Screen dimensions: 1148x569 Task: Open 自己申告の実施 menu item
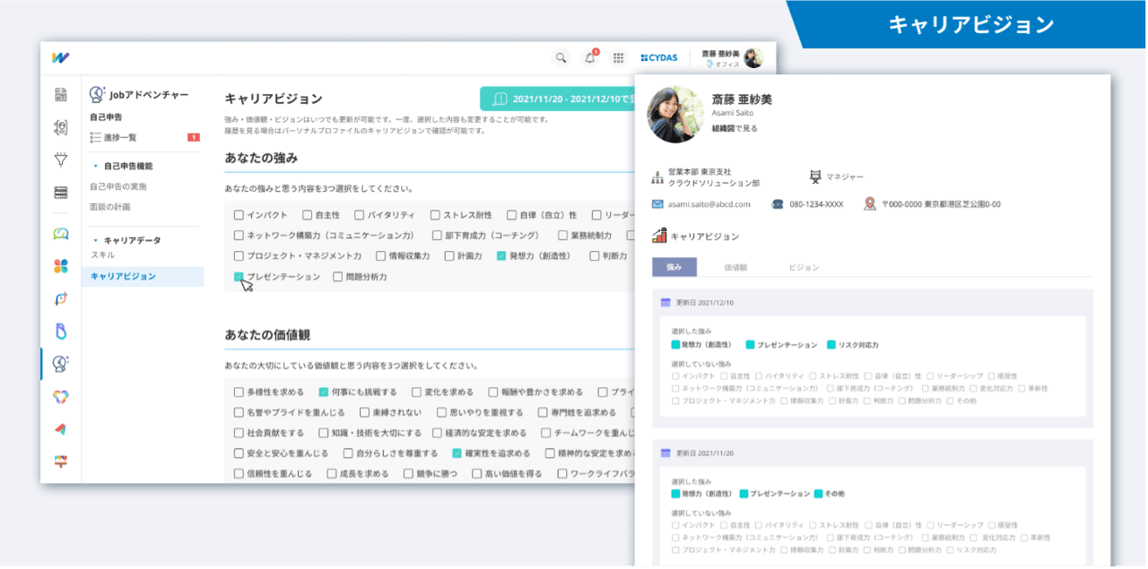117,186
